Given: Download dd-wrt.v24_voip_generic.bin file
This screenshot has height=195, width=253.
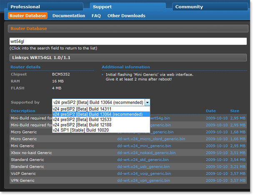Looking at the screenshot, I should pos(144,174).
